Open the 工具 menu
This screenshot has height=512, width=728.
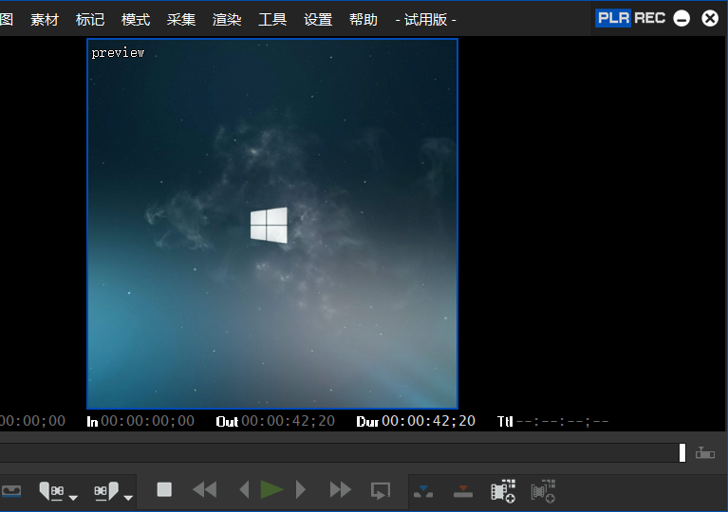(272, 20)
